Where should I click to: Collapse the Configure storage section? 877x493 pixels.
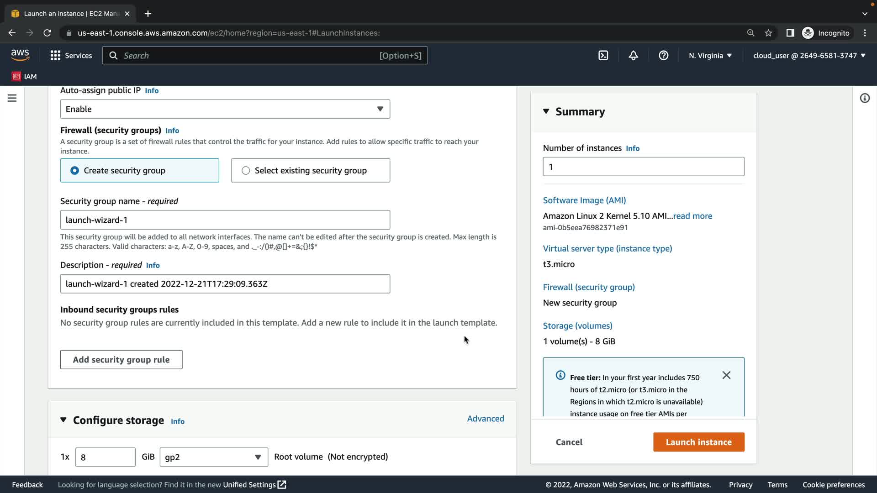pos(63,420)
